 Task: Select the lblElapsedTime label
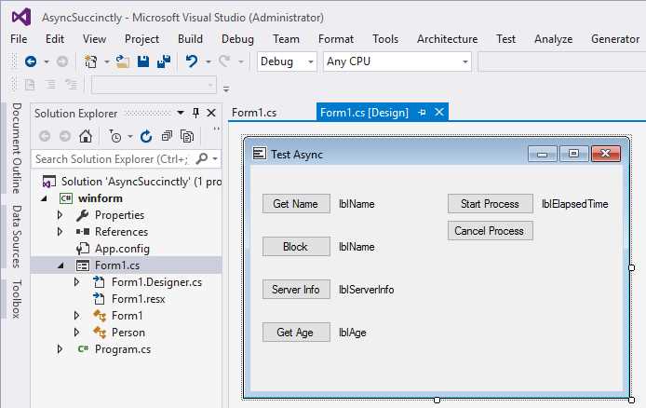point(574,204)
